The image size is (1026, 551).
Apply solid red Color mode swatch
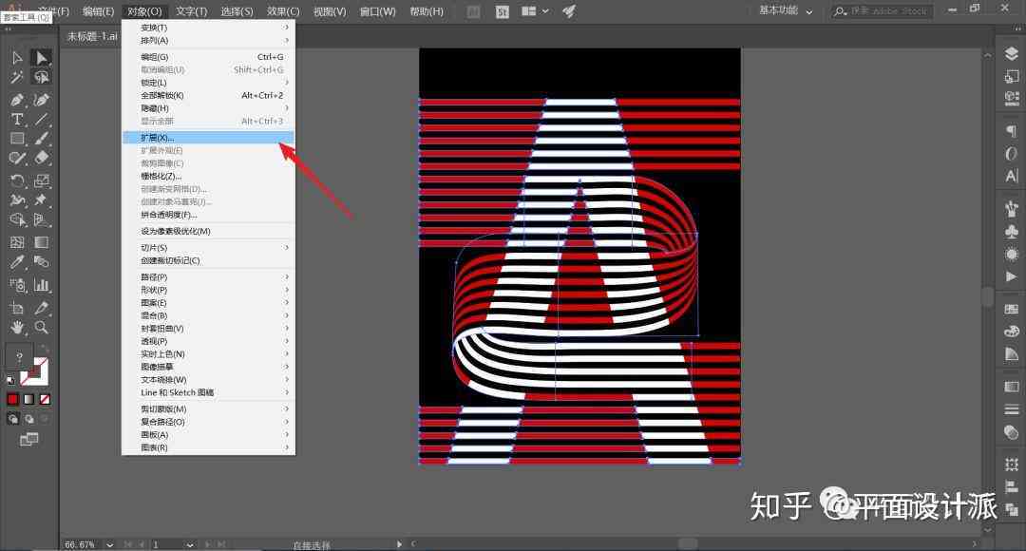(13, 399)
